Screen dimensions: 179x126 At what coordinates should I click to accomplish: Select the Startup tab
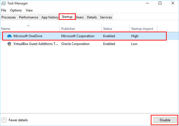coord(67,17)
